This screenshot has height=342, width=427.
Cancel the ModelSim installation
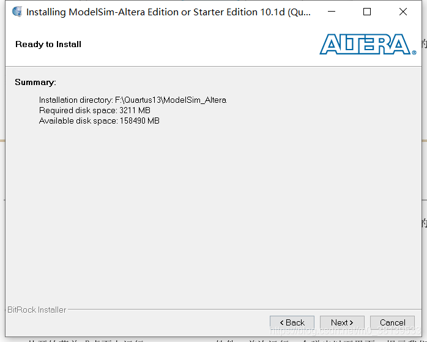(392, 322)
